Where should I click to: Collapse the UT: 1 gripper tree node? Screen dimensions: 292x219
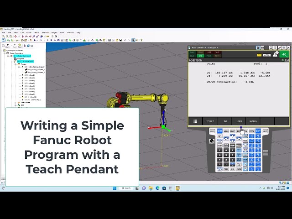pyautogui.click(x=19, y=67)
